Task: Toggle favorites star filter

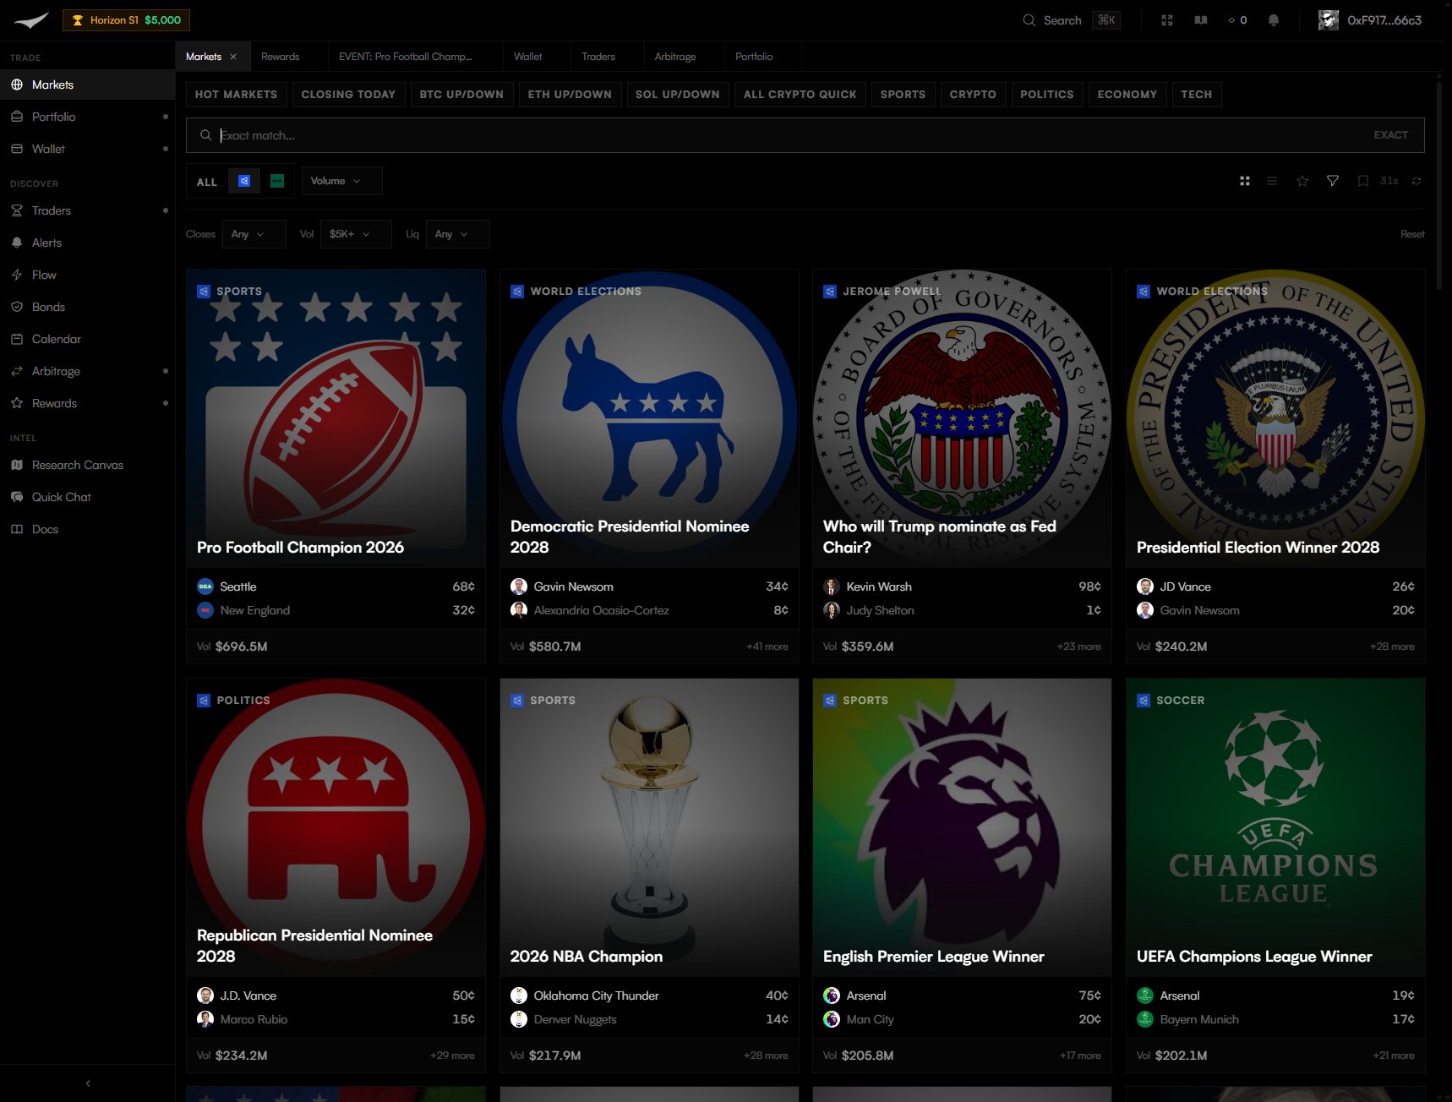Action: pyautogui.click(x=1302, y=181)
